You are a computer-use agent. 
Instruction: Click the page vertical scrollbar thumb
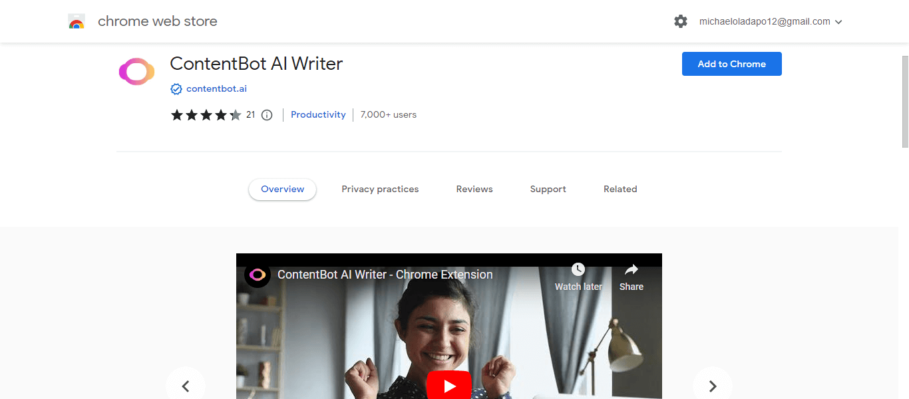click(x=905, y=101)
